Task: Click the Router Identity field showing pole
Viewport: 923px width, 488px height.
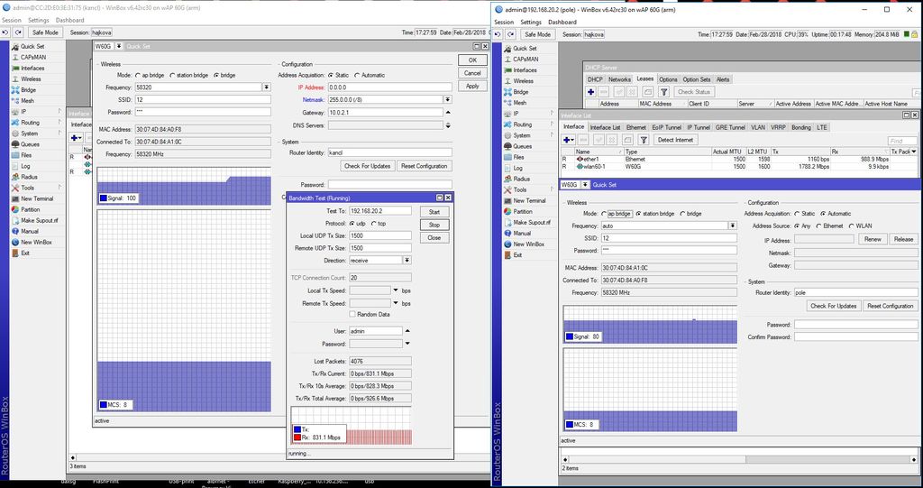Action: tap(855, 292)
